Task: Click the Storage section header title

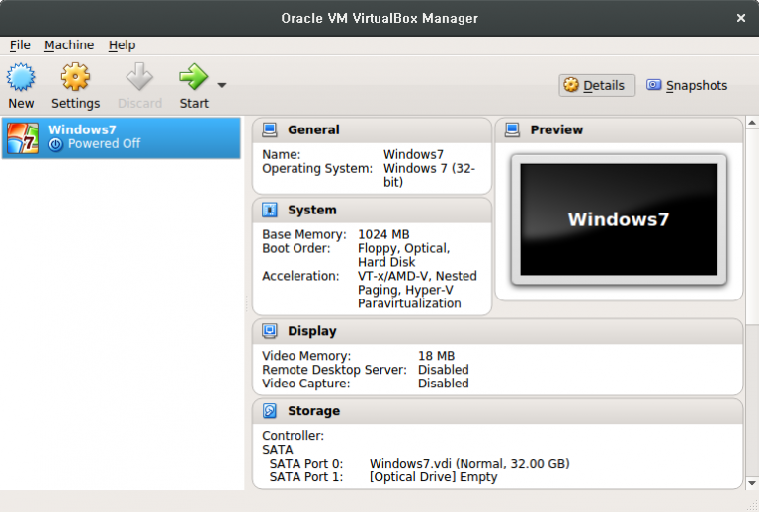Action: [313, 411]
